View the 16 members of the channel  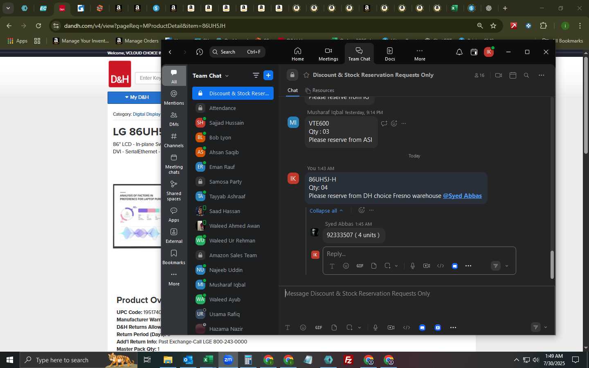[x=479, y=75]
